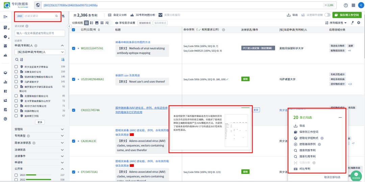Click the globe icon beside search bar
365x182 pixels.
pyautogui.click(x=38, y=5)
